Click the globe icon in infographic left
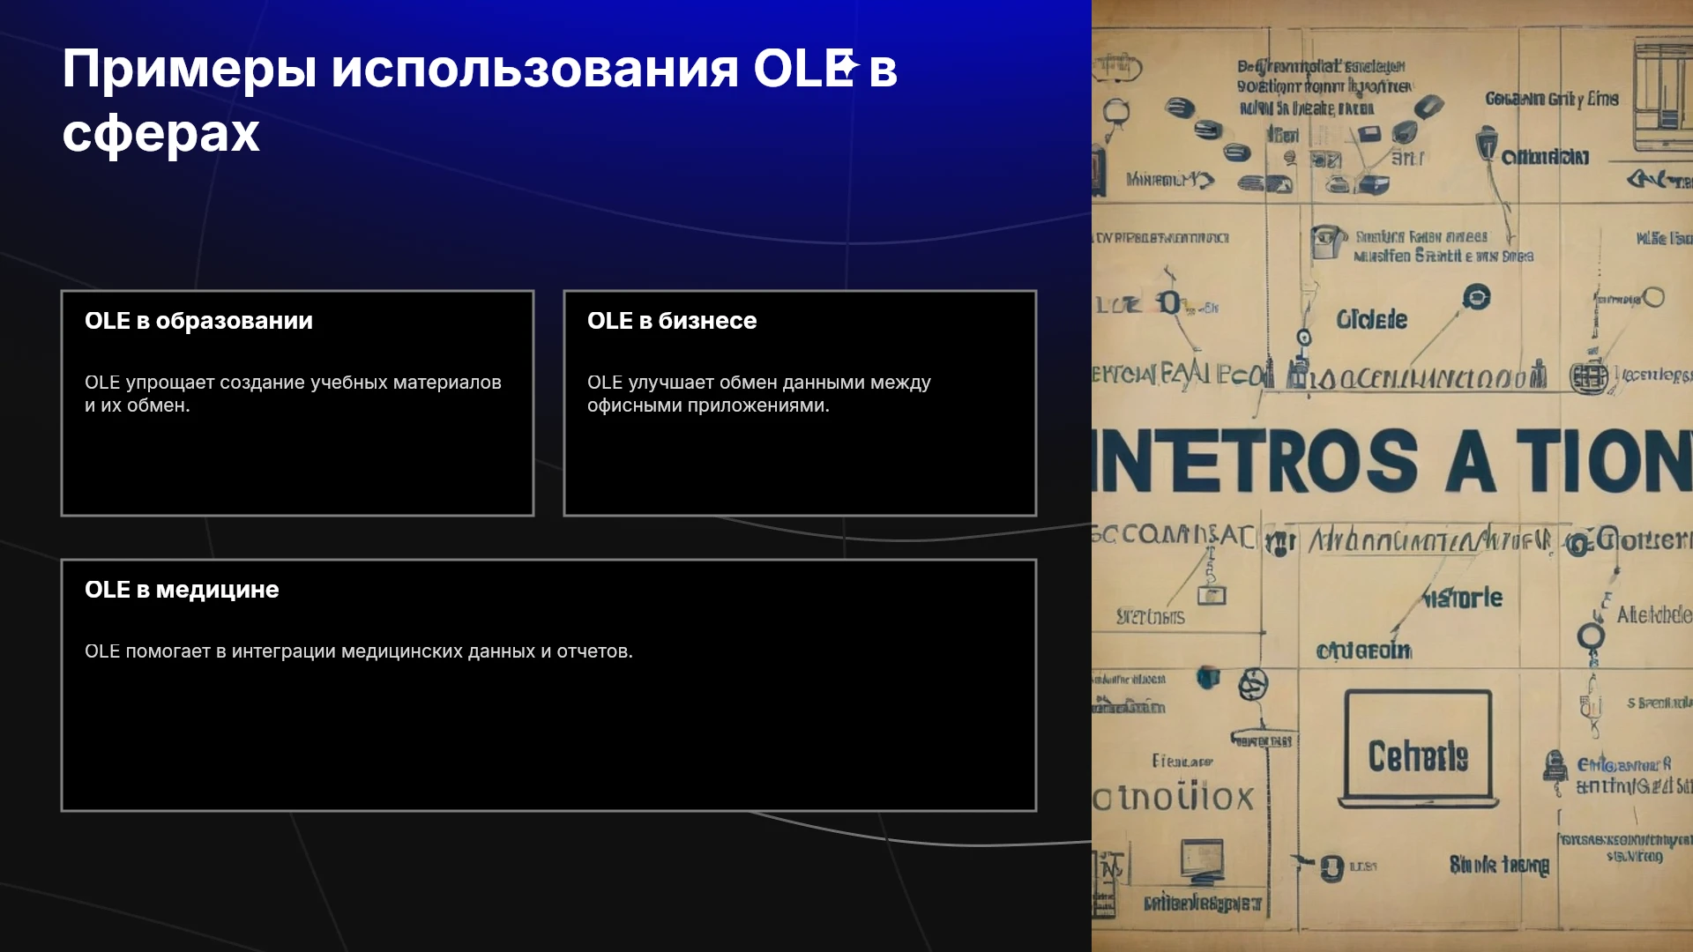 coord(1252,684)
